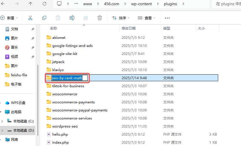Viewport: 241px width, 146px height.
Task: Select the feishu-file sidebar folder
Action: 19,75
